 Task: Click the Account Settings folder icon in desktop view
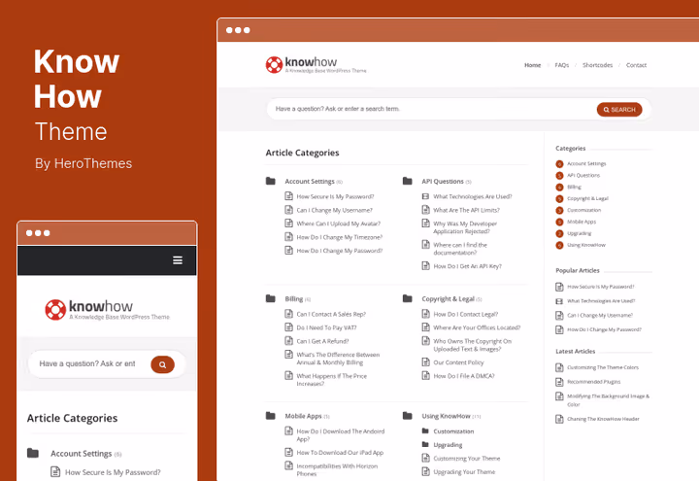pyautogui.click(x=271, y=181)
